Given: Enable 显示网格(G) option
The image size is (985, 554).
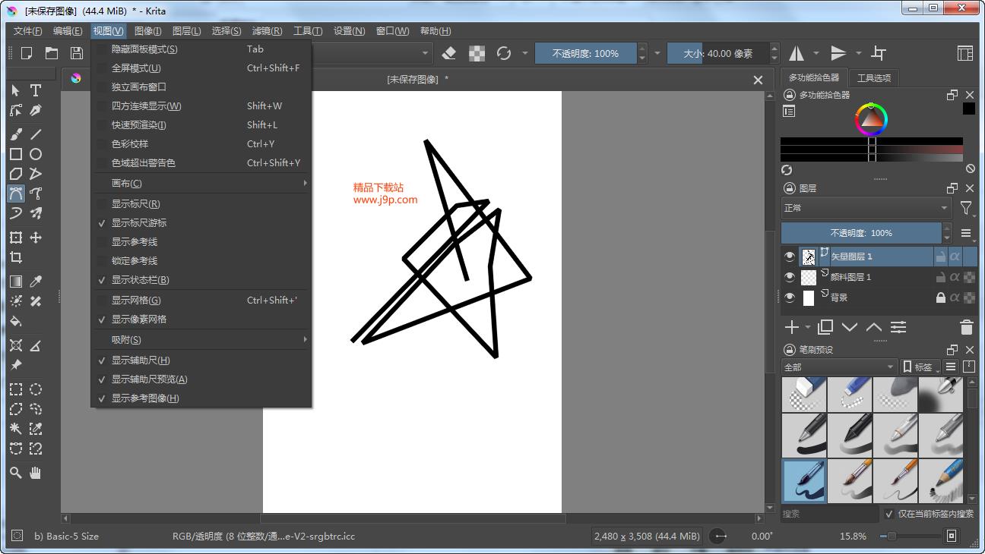Looking at the screenshot, I should [x=201, y=301].
